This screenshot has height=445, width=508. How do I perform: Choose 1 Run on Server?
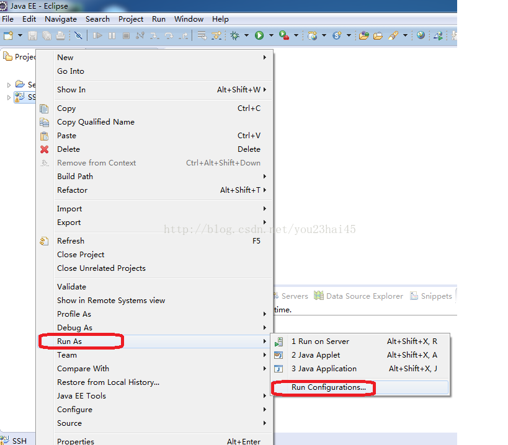(360, 341)
